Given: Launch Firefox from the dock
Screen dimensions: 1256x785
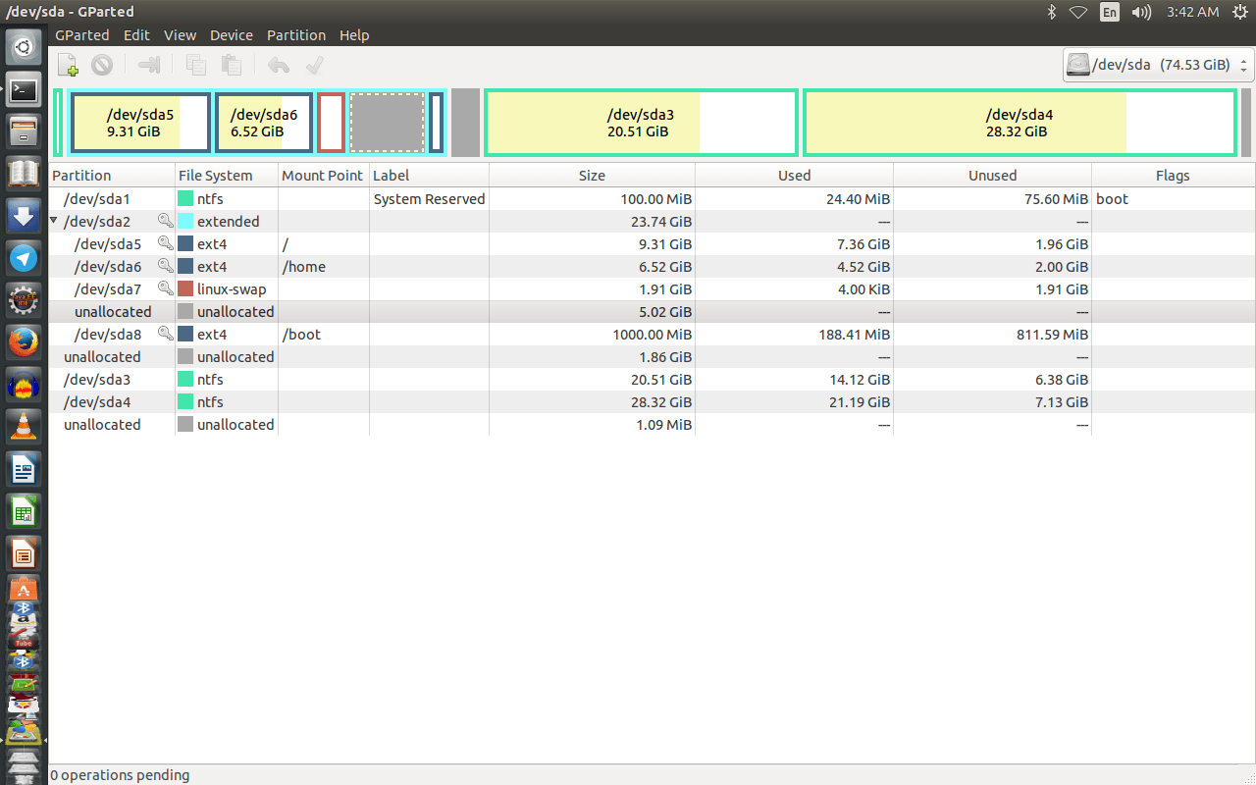Looking at the screenshot, I should coord(24,341).
